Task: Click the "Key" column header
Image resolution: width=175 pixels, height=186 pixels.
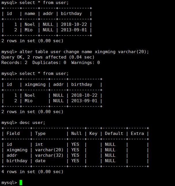Action: pos(93,133)
